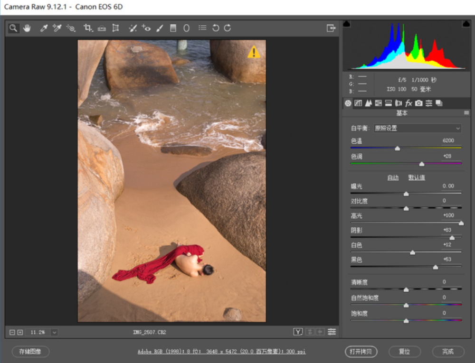Click the 打开拷贝 button

coord(361,352)
